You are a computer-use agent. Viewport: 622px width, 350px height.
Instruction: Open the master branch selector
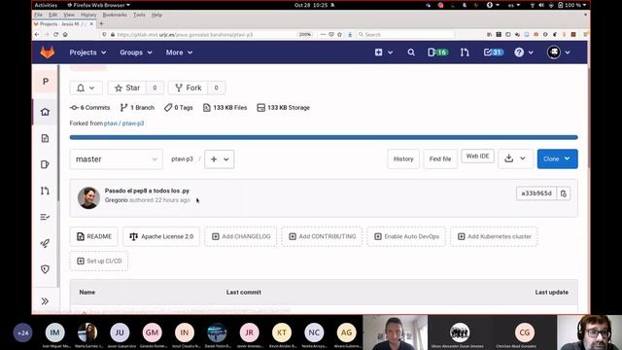[x=116, y=159]
